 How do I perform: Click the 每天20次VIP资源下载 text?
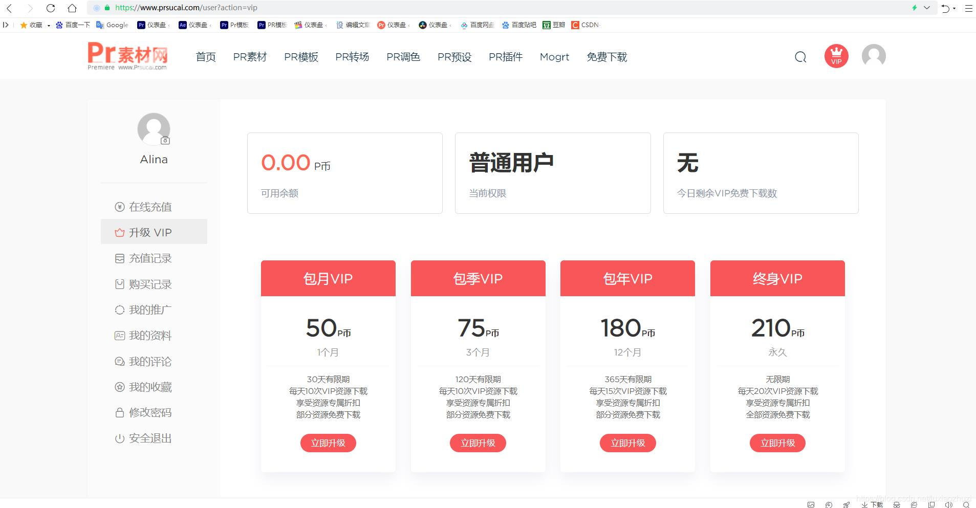(x=777, y=391)
